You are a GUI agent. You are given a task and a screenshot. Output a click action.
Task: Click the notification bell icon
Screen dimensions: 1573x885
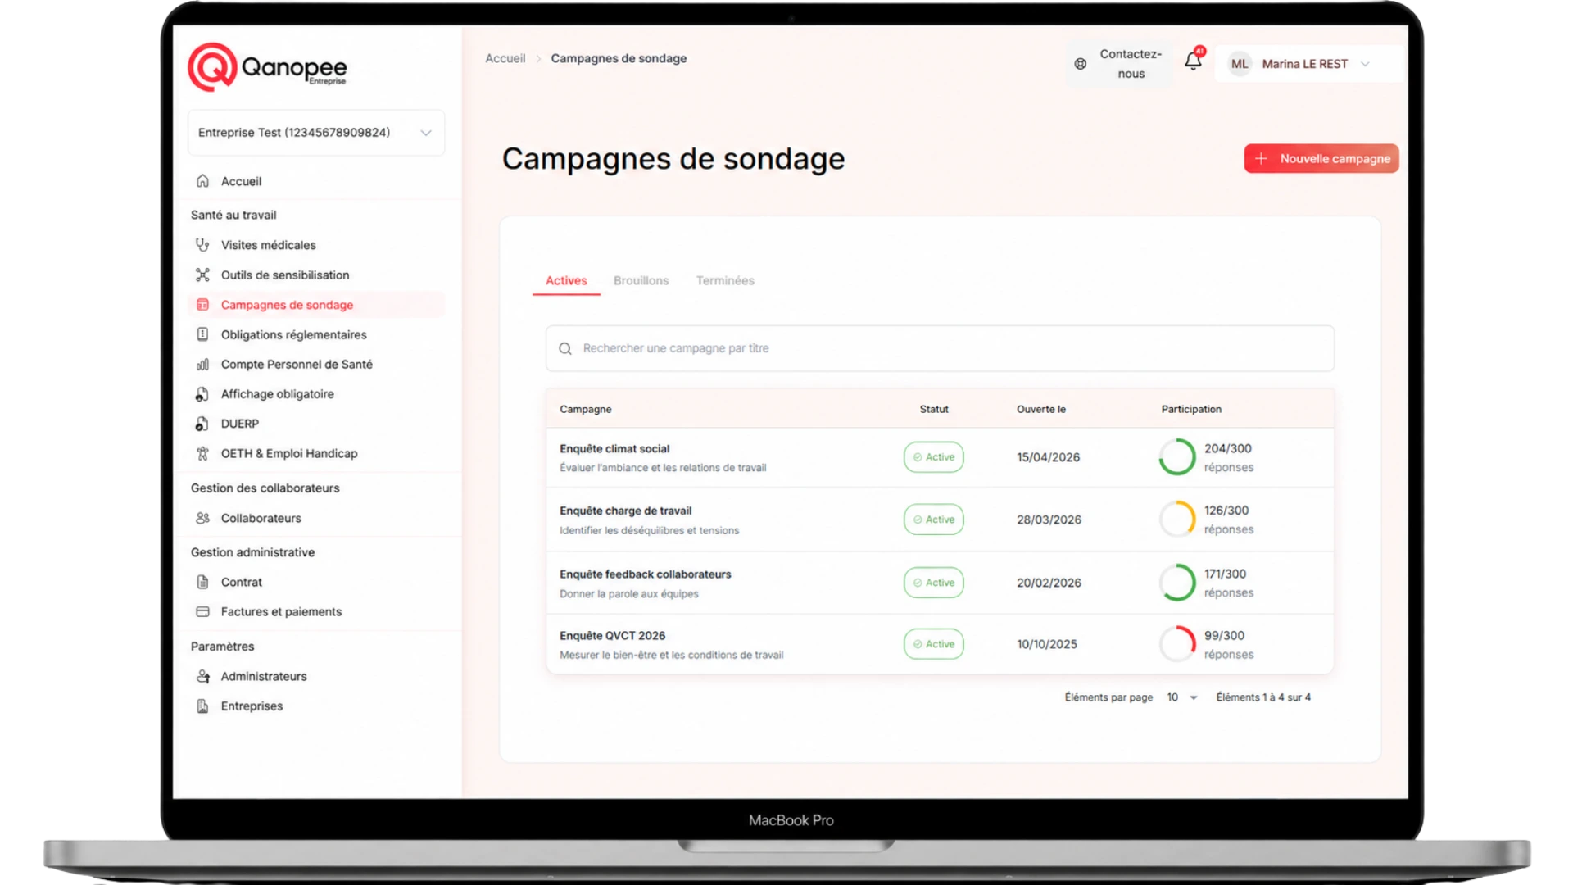[1193, 61]
